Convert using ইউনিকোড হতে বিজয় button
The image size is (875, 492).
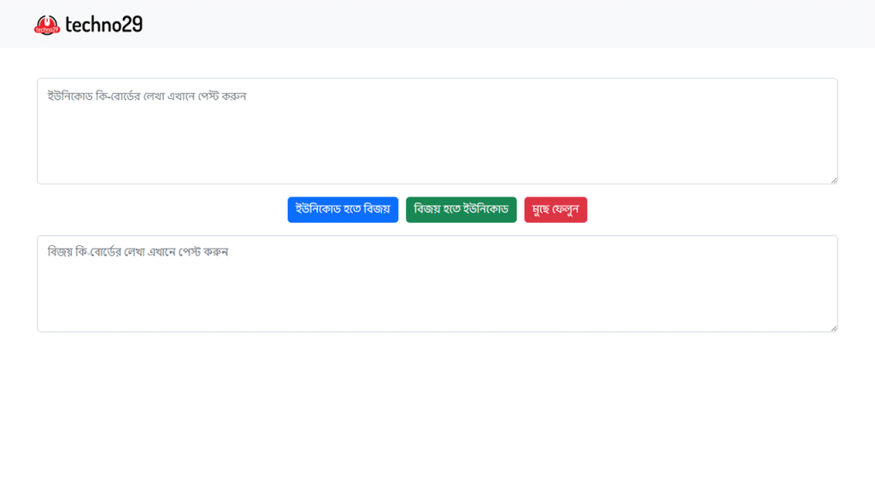[x=344, y=210]
